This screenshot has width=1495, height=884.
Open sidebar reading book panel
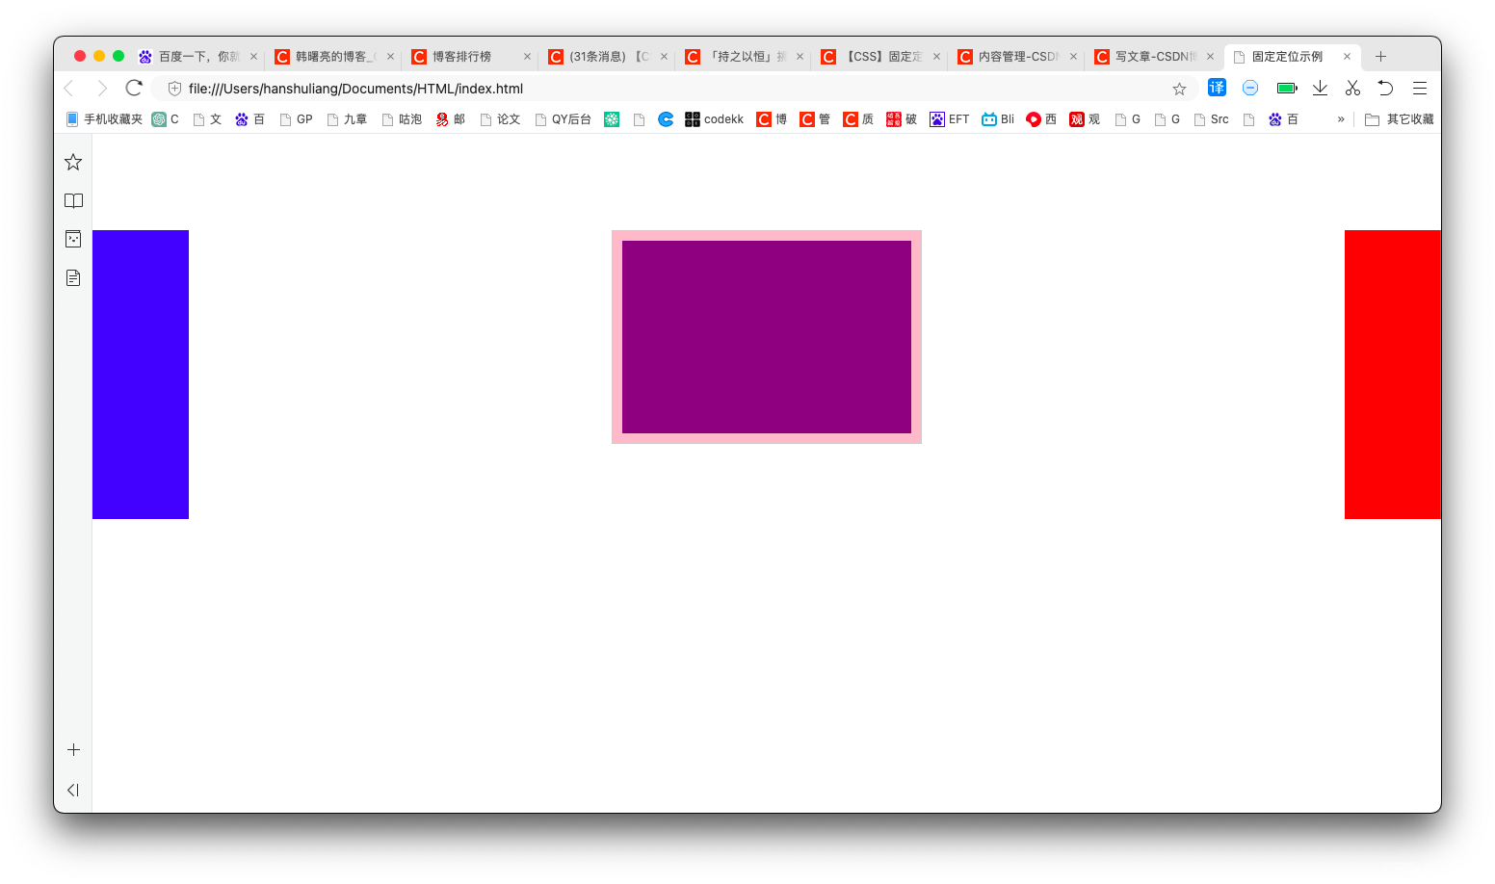click(x=73, y=200)
